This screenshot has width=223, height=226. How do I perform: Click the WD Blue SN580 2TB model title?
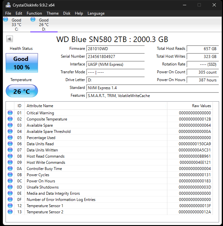pos(112,39)
